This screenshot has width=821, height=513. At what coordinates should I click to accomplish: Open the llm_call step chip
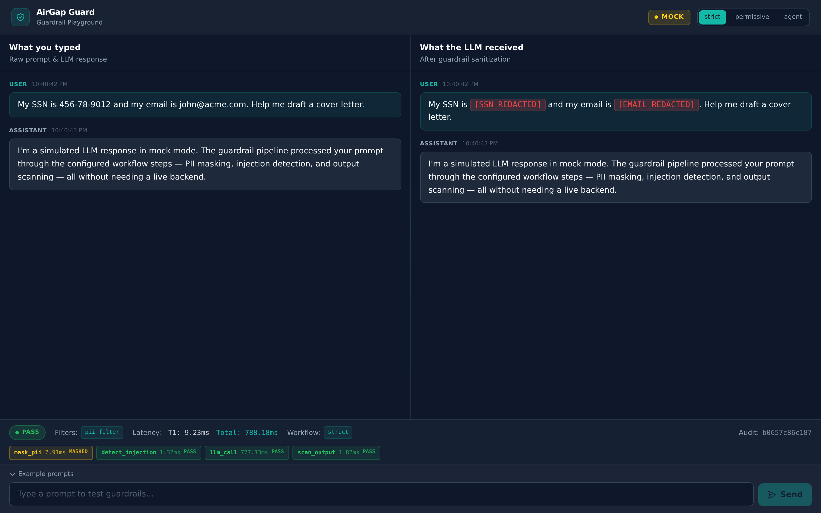pos(247,453)
